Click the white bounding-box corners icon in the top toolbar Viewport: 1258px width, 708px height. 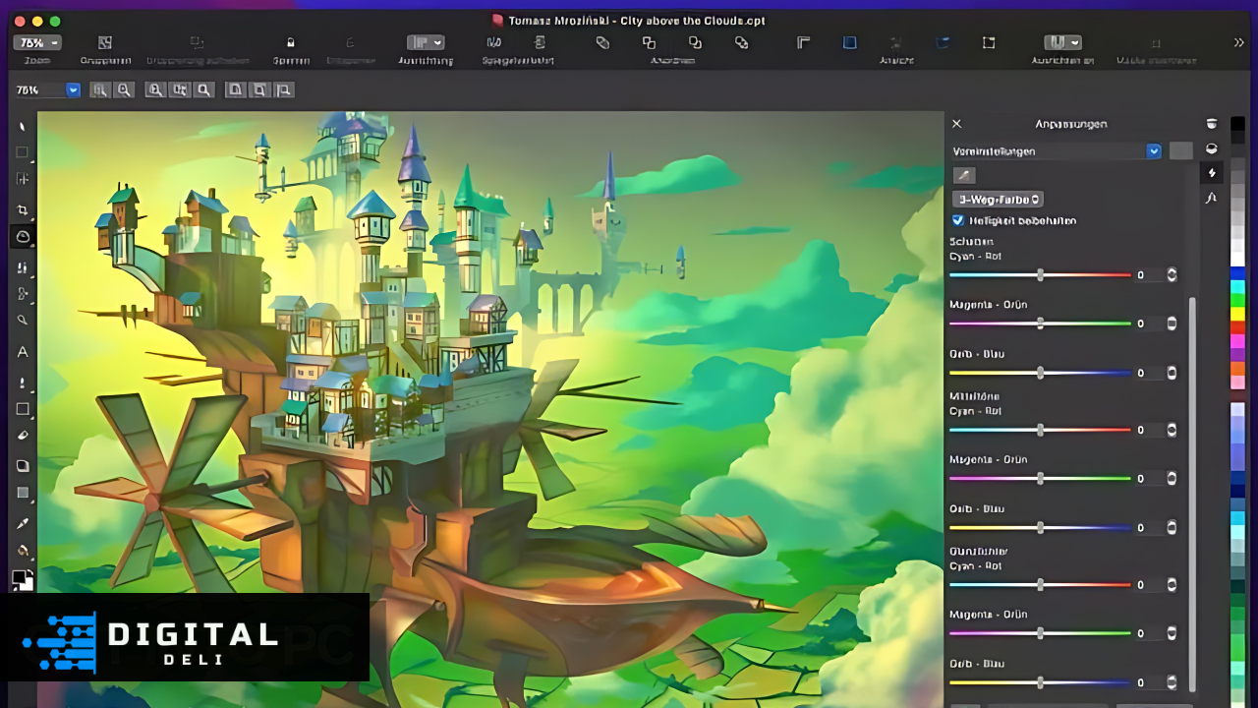(989, 42)
